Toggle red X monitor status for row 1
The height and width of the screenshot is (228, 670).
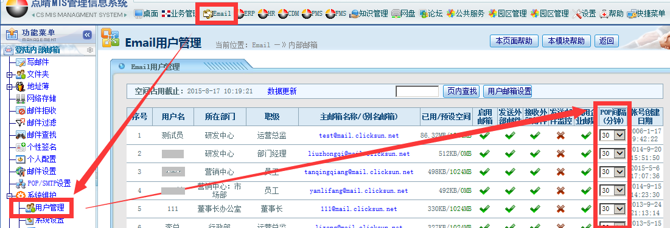[561, 135]
